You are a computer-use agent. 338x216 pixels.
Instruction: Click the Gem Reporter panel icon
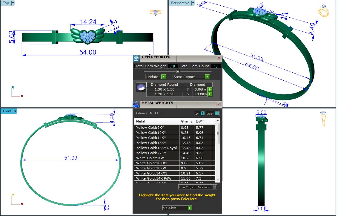click(x=136, y=58)
